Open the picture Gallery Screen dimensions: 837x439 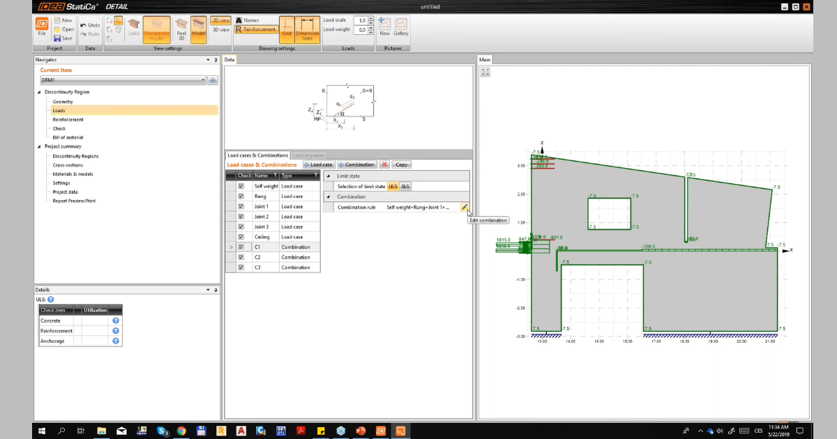pos(401,26)
